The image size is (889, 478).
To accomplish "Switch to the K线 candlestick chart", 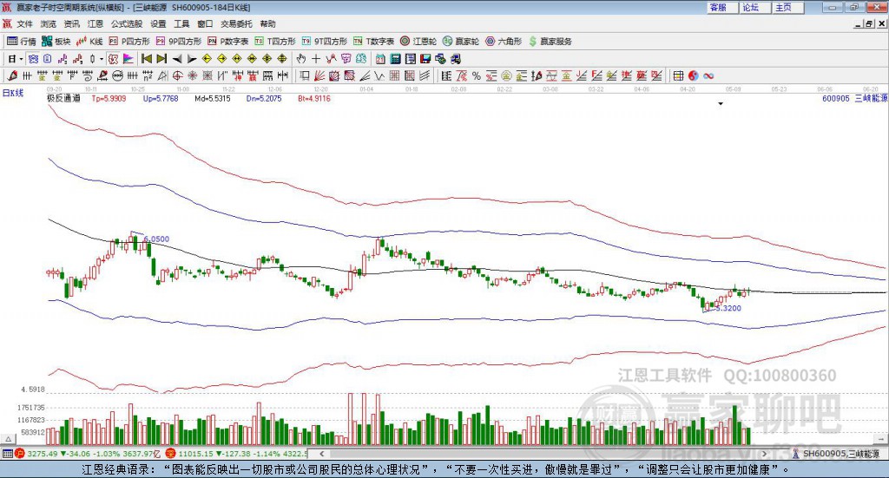I will tap(92, 41).
